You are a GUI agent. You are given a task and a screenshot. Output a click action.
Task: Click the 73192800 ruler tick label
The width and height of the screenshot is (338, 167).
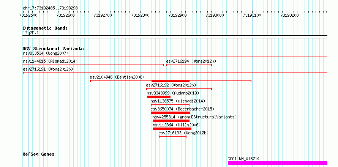(x=141, y=15)
